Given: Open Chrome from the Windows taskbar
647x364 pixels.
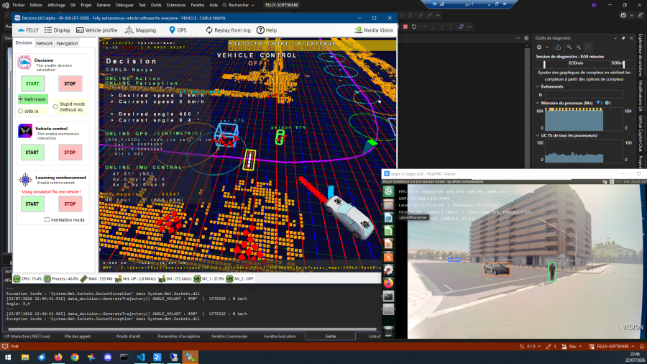Looking at the screenshot, I should [x=75, y=358].
